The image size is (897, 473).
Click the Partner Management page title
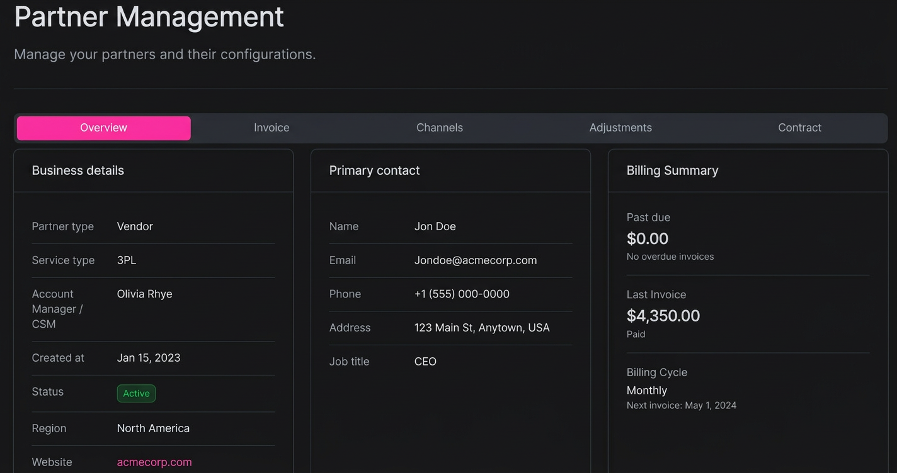click(149, 17)
